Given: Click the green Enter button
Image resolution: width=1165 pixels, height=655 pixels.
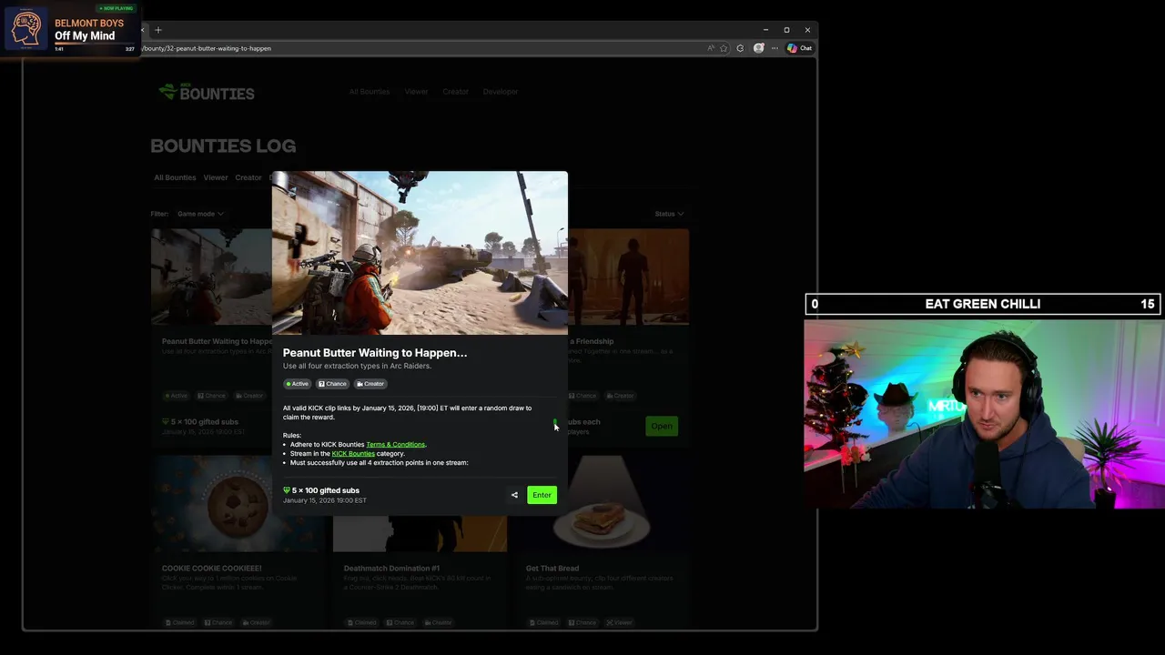Looking at the screenshot, I should pyautogui.click(x=542, y=495).
